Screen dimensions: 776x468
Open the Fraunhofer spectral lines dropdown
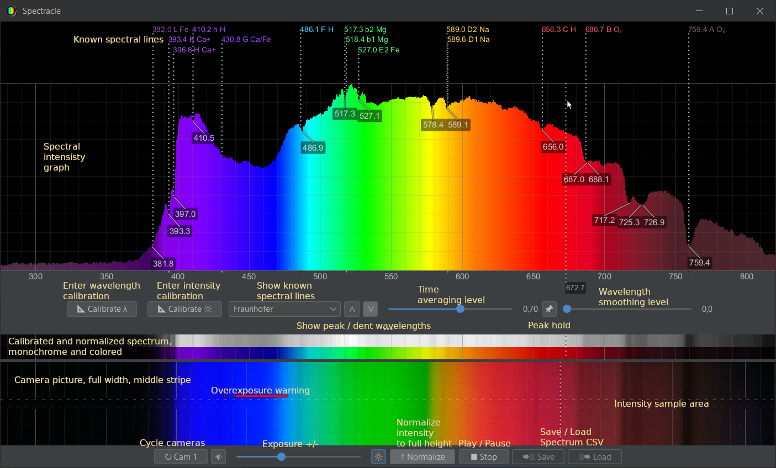[x=284, y=309]
